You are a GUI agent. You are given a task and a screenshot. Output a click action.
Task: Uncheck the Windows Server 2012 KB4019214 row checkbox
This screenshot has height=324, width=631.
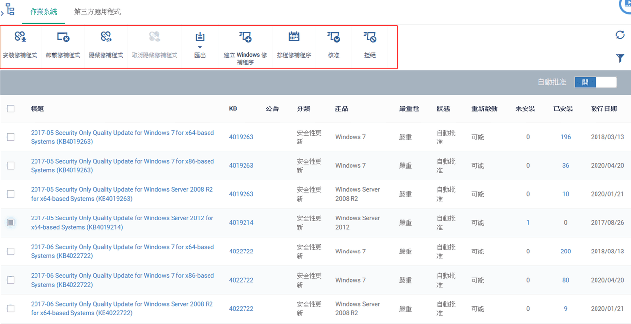point(11,223)
